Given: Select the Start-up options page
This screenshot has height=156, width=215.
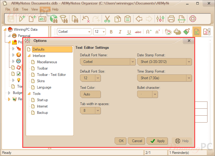Looking at the screenshot, I should [x=42, y=100].
